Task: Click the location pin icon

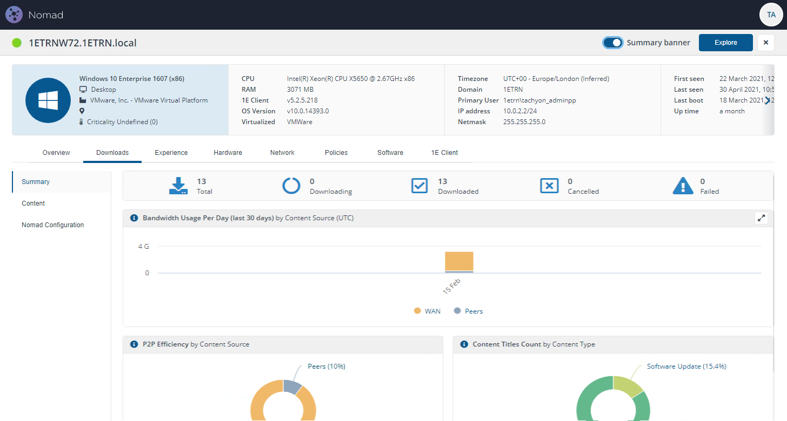Action: [x=82, y=111]
